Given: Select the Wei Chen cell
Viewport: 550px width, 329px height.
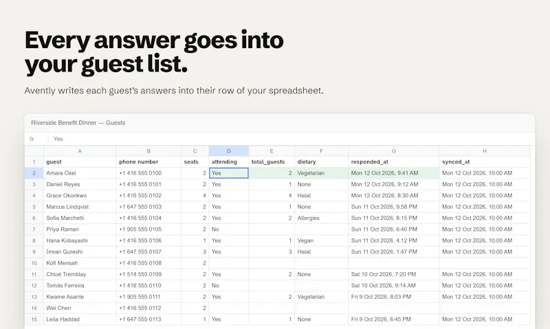Looking at the screenshot, I should tap(80, 308).
